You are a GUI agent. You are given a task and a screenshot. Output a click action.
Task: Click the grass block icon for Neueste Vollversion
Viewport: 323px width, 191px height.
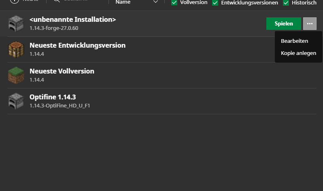[x=16, y=75]
